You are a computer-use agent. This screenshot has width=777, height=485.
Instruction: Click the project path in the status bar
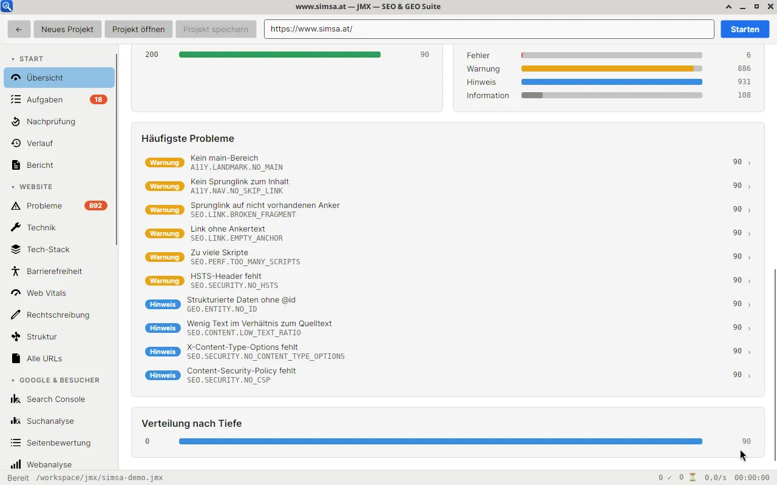click(x=99, y=478)
